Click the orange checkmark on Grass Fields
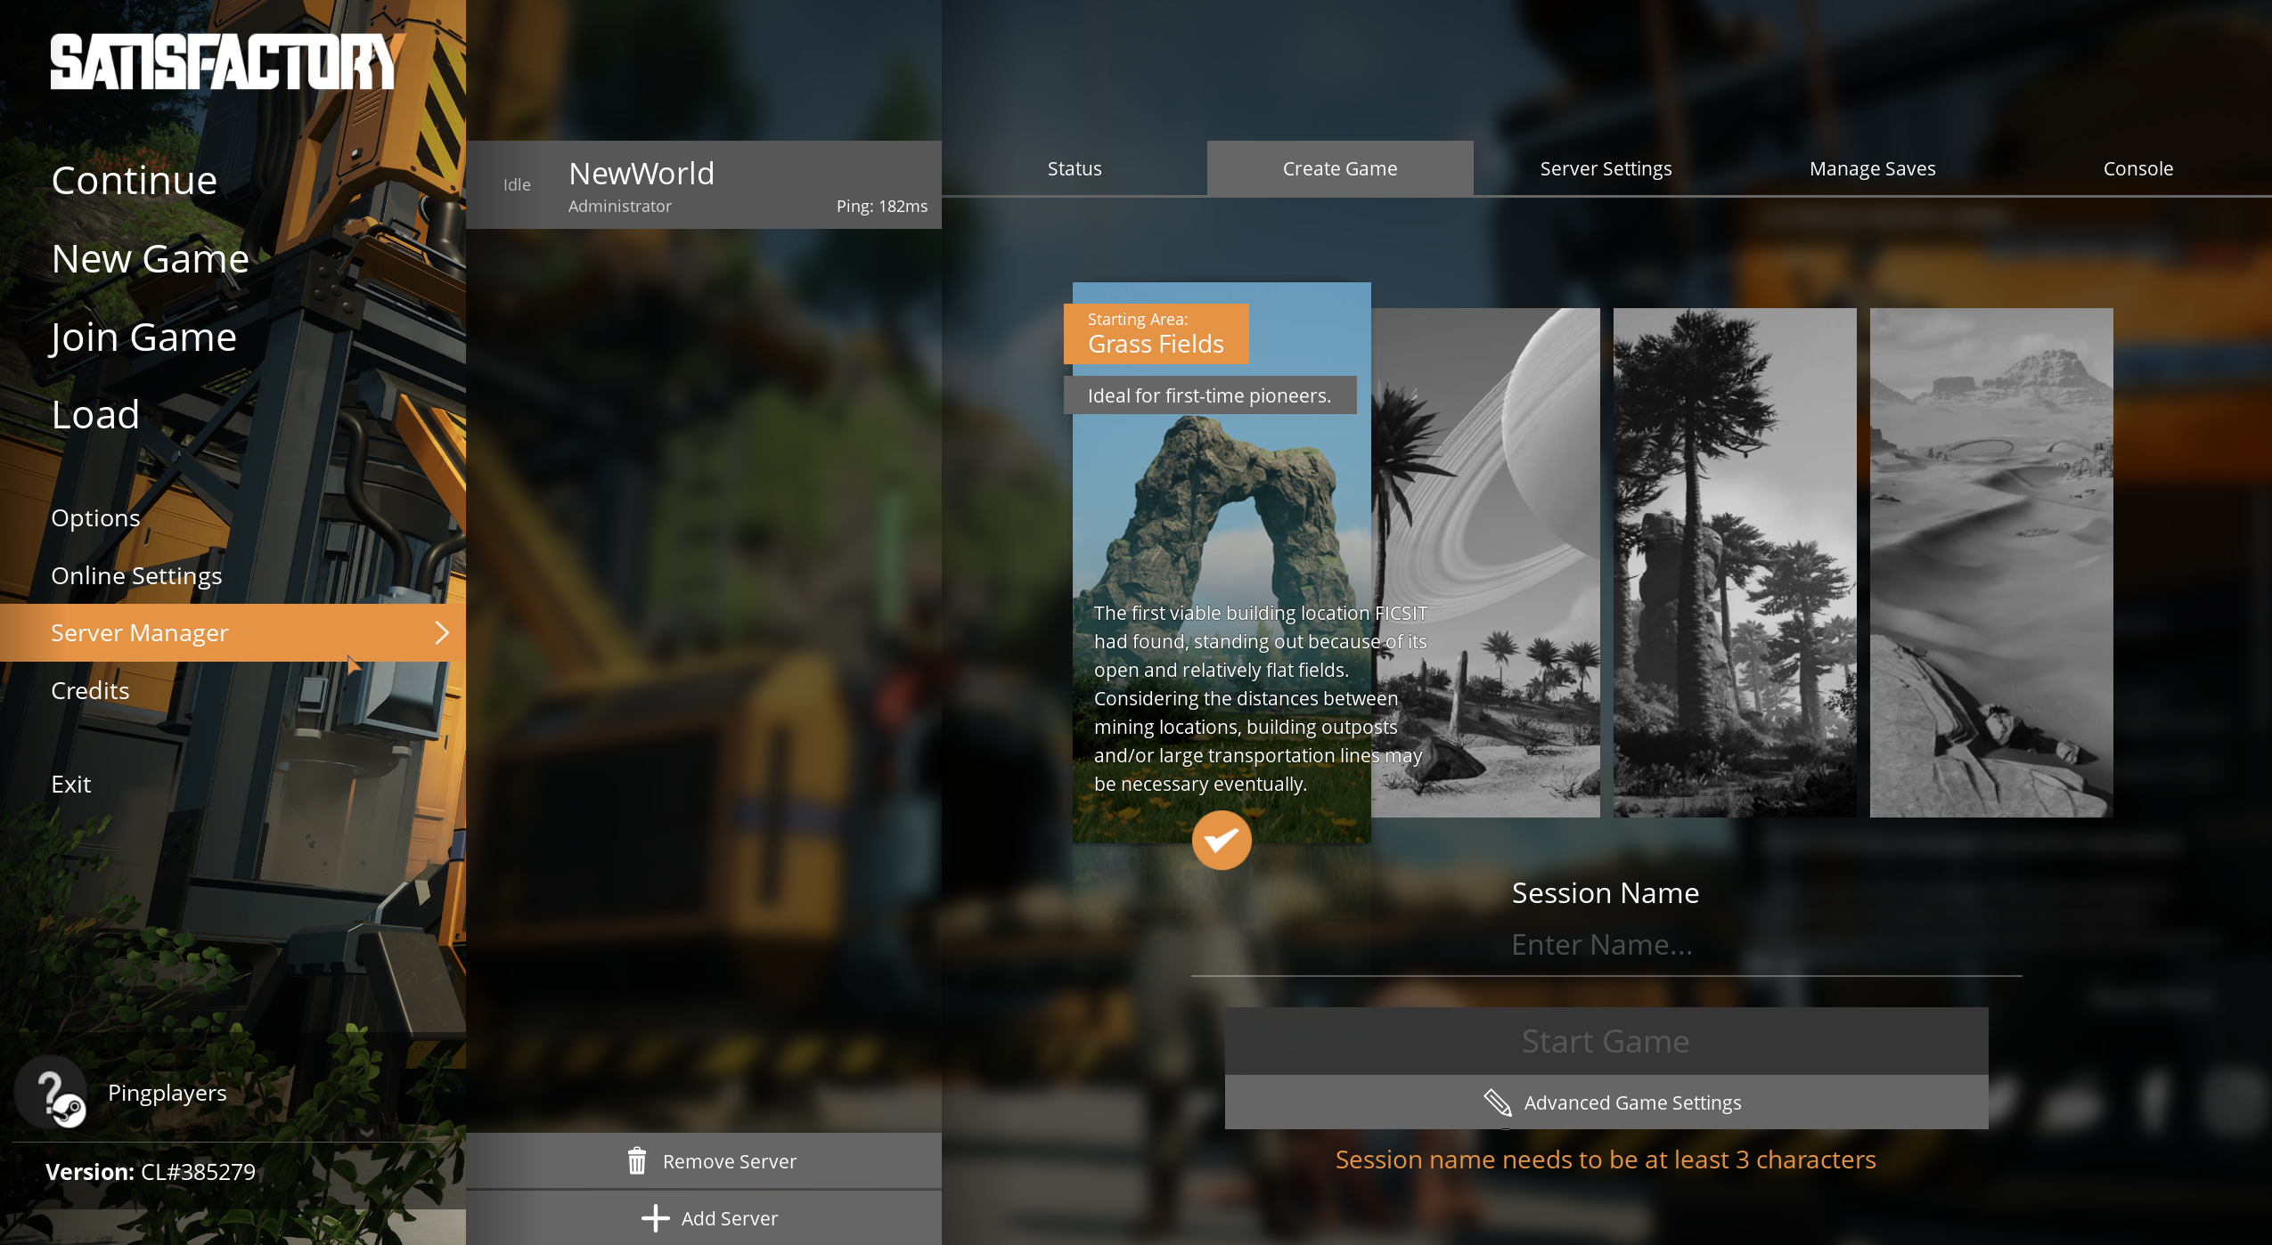The width and height of the screenshot is (2272, 1245). click(x=1222, y=840)
